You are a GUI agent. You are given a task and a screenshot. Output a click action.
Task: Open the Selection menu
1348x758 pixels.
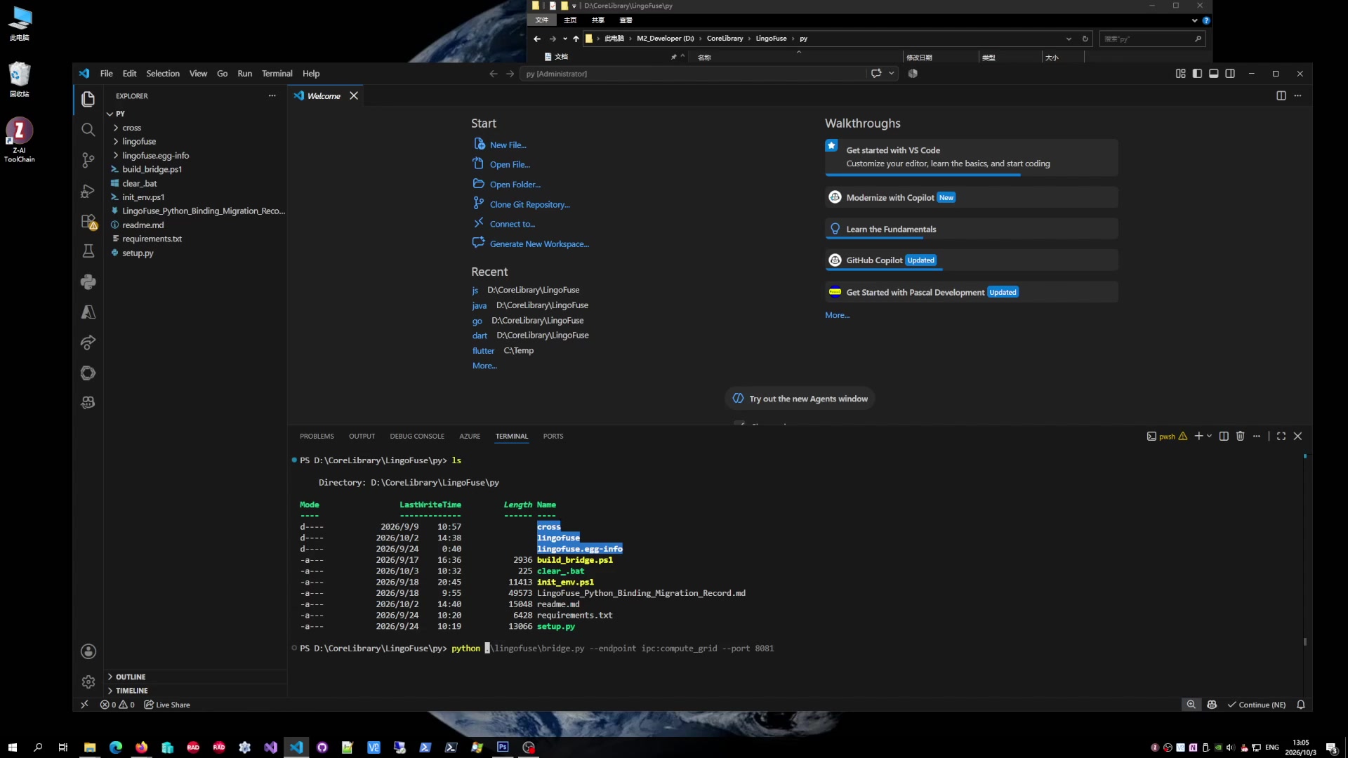(x=163, y=74)
